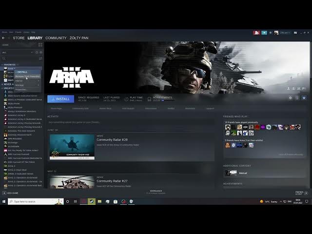This screenshot has height=234, width=312.
Task: Select Alien Swarm Dedicated Server in list
Action: (22, 96)
